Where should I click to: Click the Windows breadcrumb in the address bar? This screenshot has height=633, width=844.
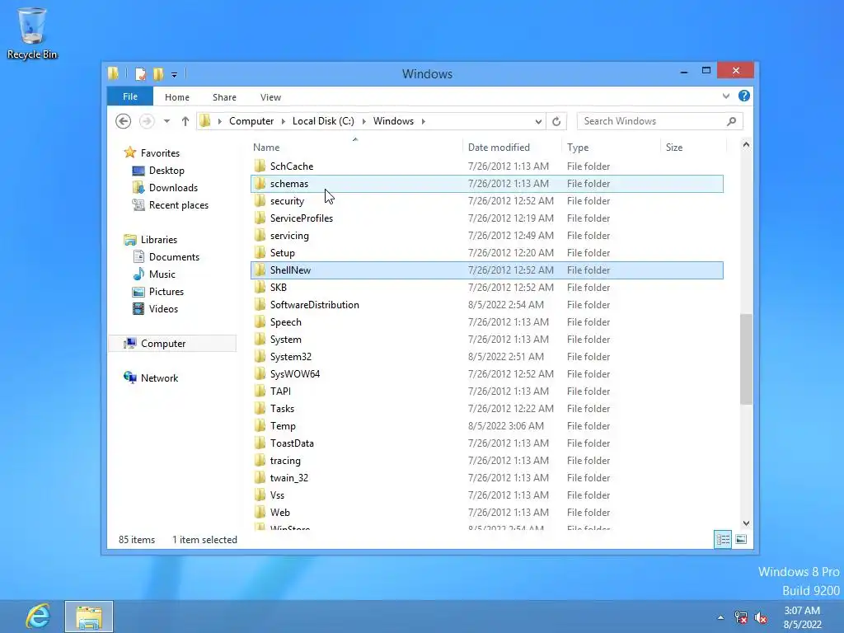(x=393, y=121)
